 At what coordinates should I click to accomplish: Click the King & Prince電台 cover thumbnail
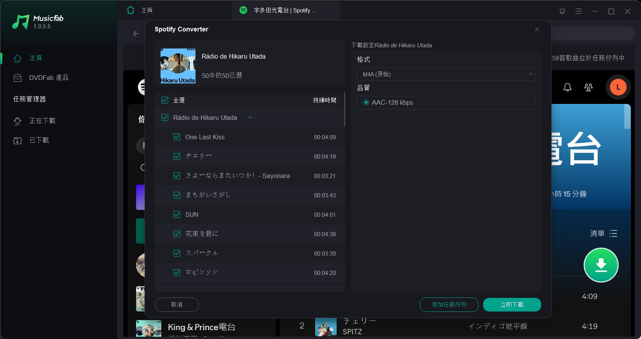click(x=148, y=328)
